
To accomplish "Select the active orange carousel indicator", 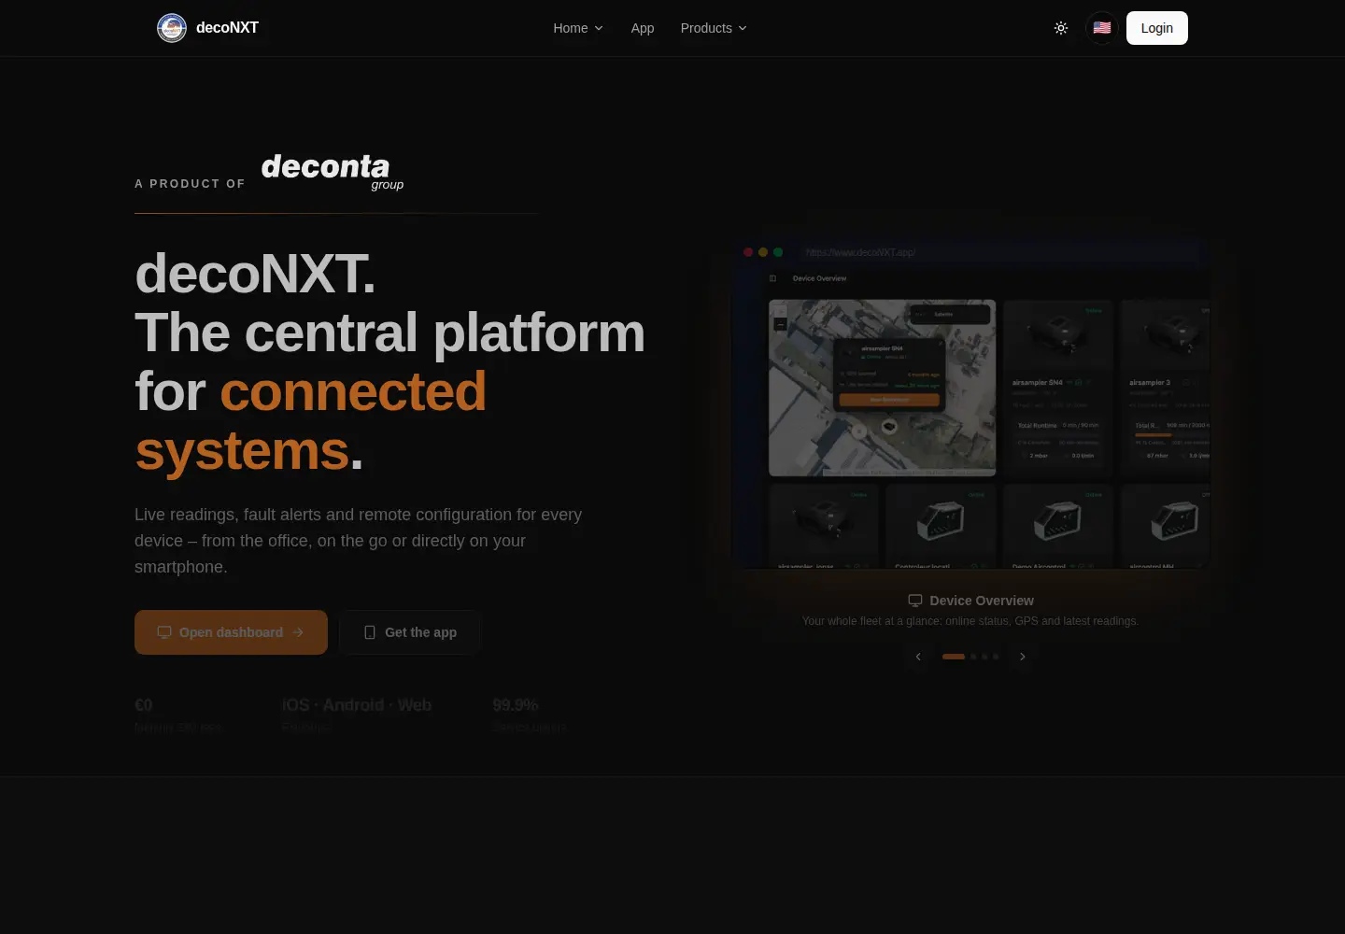I will 954,657.
